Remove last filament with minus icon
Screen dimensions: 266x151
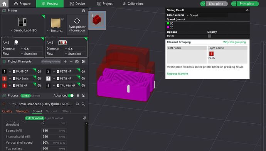pyautogui.click(x=71, y=61)
